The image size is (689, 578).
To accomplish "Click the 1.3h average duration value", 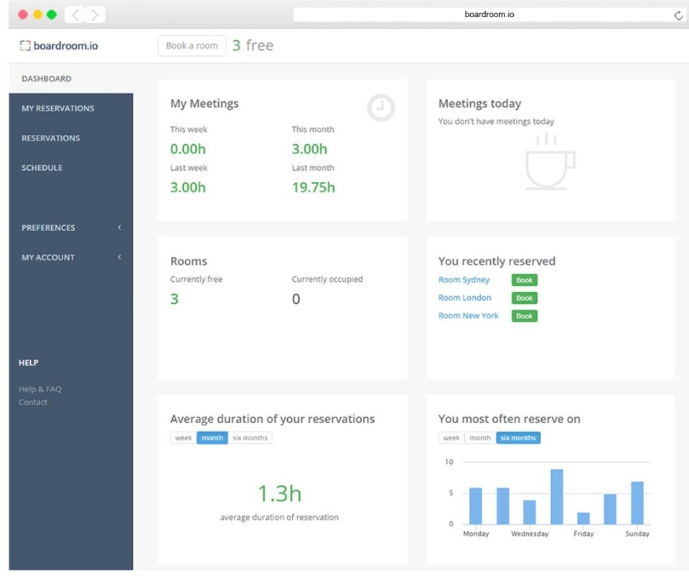I will (279, 493).
